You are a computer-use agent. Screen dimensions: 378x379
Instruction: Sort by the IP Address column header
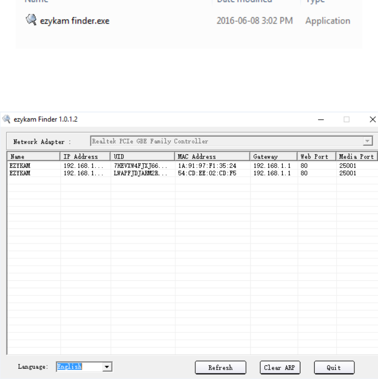pyautogui.click(x=85, y=157)
